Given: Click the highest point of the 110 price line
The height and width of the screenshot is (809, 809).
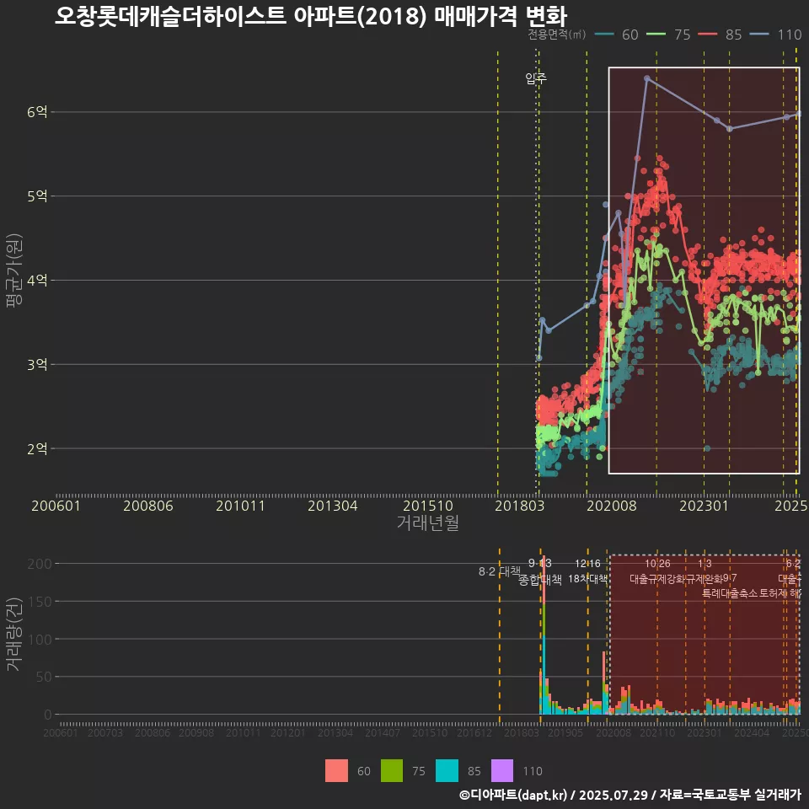Looking at the screenshot, I should pyautogui.click(x=646, y=78).
